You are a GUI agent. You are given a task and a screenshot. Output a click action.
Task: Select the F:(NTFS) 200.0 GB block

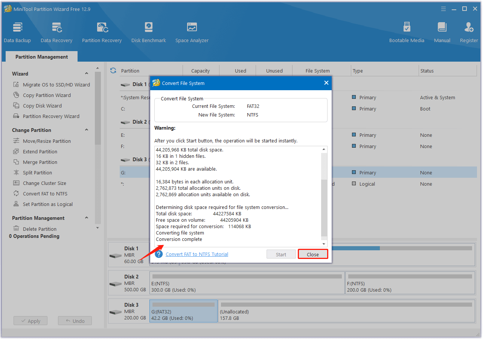(x=410, y=283)
